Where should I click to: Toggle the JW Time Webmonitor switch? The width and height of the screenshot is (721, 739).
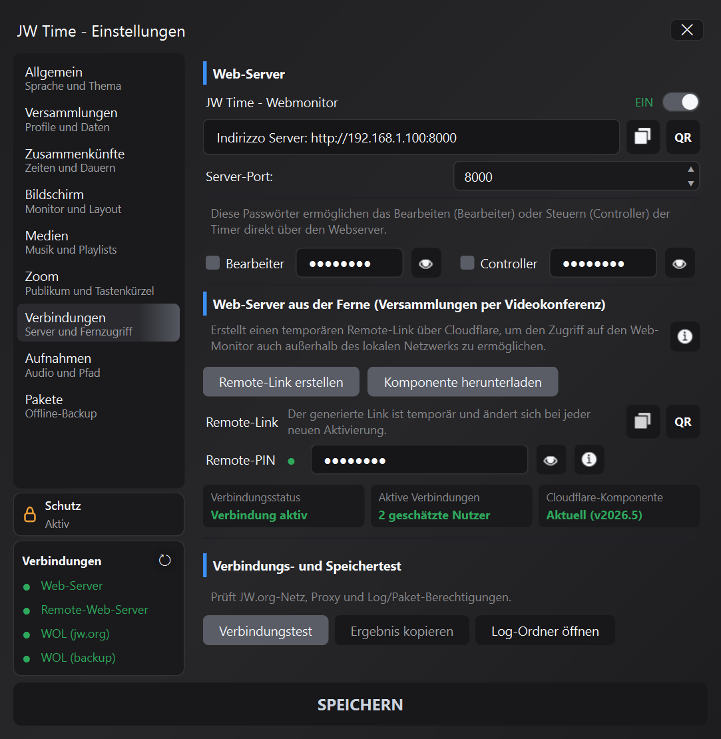(680, 103)
